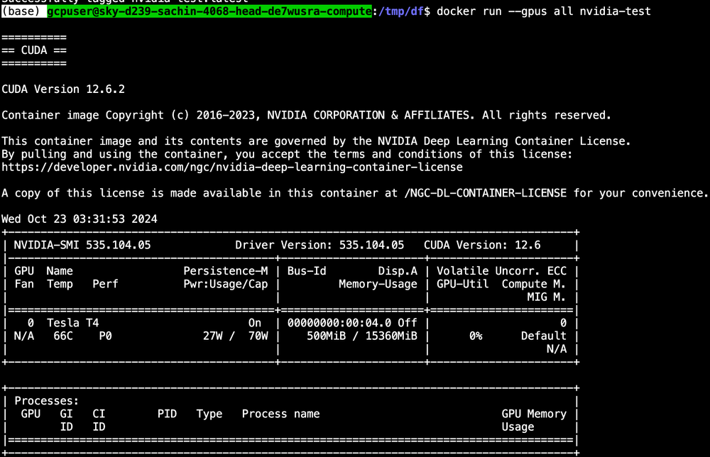Click the (base) conda environment label

[21, 11]
